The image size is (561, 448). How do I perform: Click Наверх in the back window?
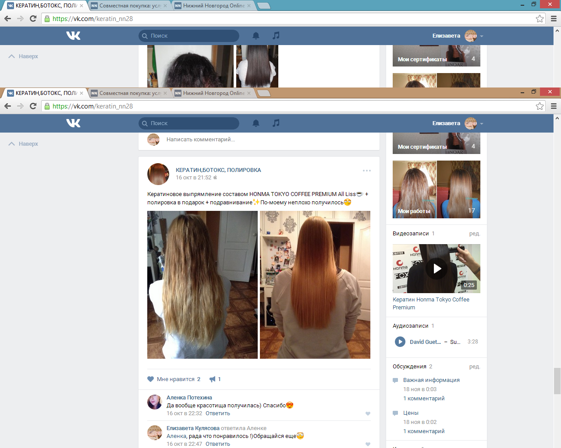(x=24, y=56)
